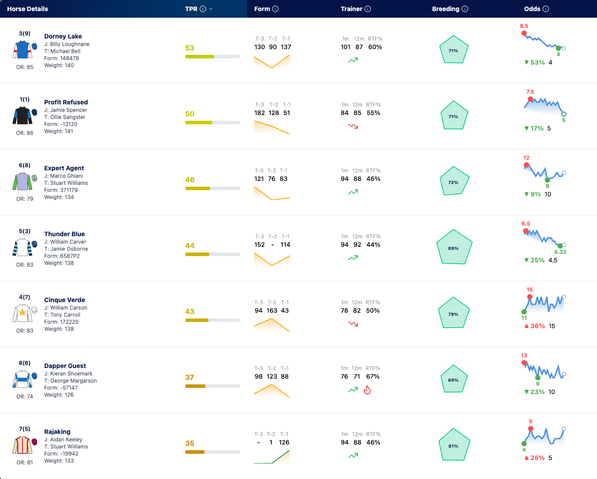The image size is (597, 479).
Task: Click Profit Refused's downward trainer trend arrow
Action: [353, 126]
